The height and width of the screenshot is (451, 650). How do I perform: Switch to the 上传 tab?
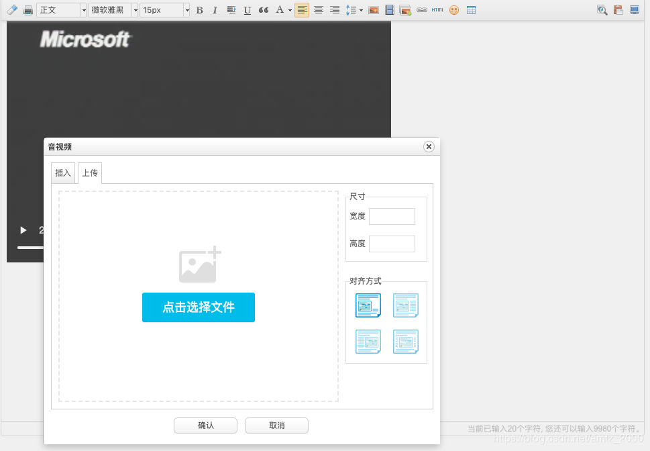tap(90, 173)
